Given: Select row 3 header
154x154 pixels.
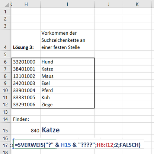Looking at the screenshot, I should pyautogui.click(x=5, y=26).
